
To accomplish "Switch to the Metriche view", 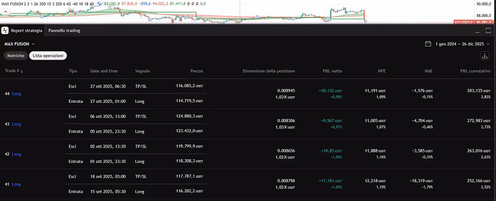I will click(x=16, y=56).
